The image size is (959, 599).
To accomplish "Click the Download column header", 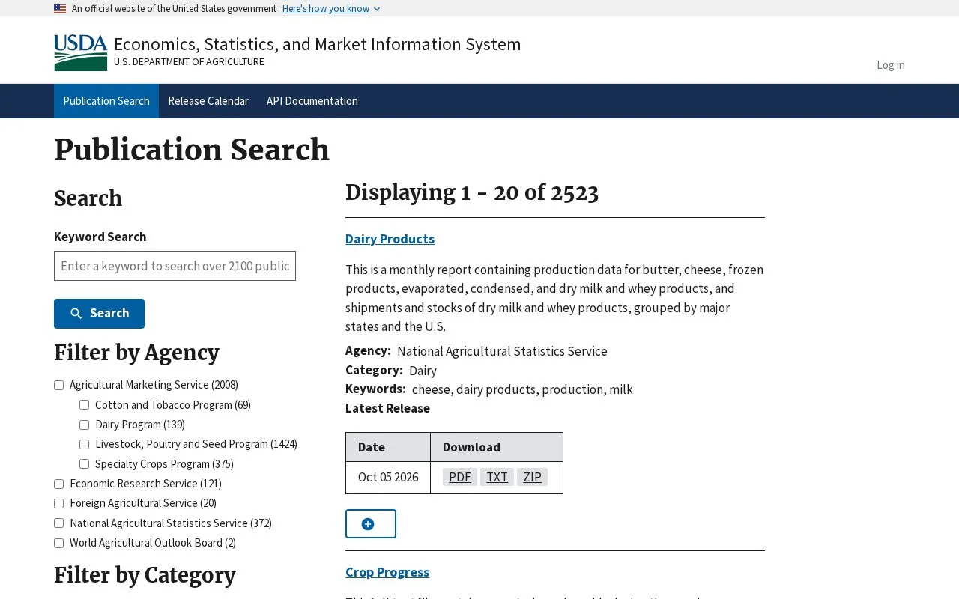I will [497, 447].
